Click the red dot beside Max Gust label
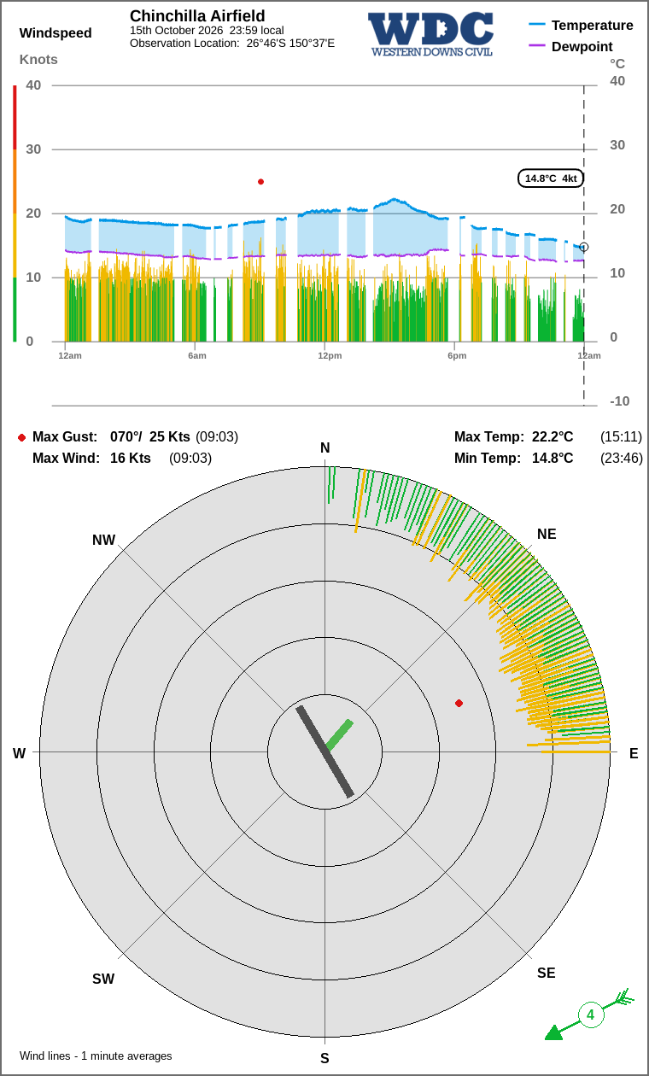The width and height of the screenshot is (649, 1076). click(21, 437)
